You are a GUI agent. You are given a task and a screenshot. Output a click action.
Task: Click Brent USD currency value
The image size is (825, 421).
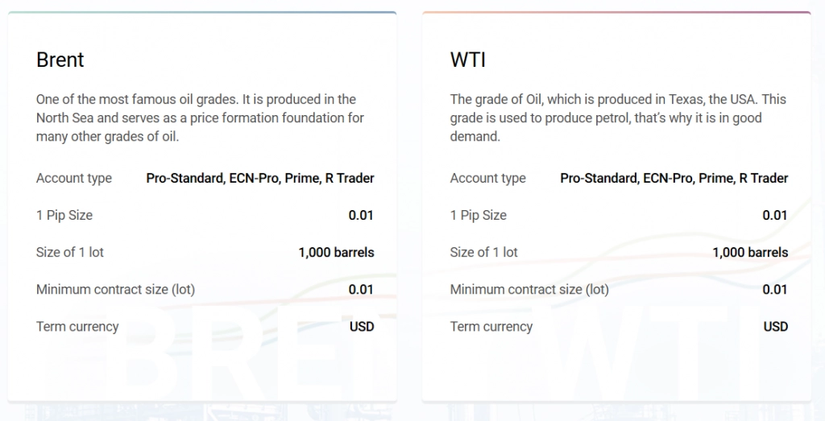point(362,326)
